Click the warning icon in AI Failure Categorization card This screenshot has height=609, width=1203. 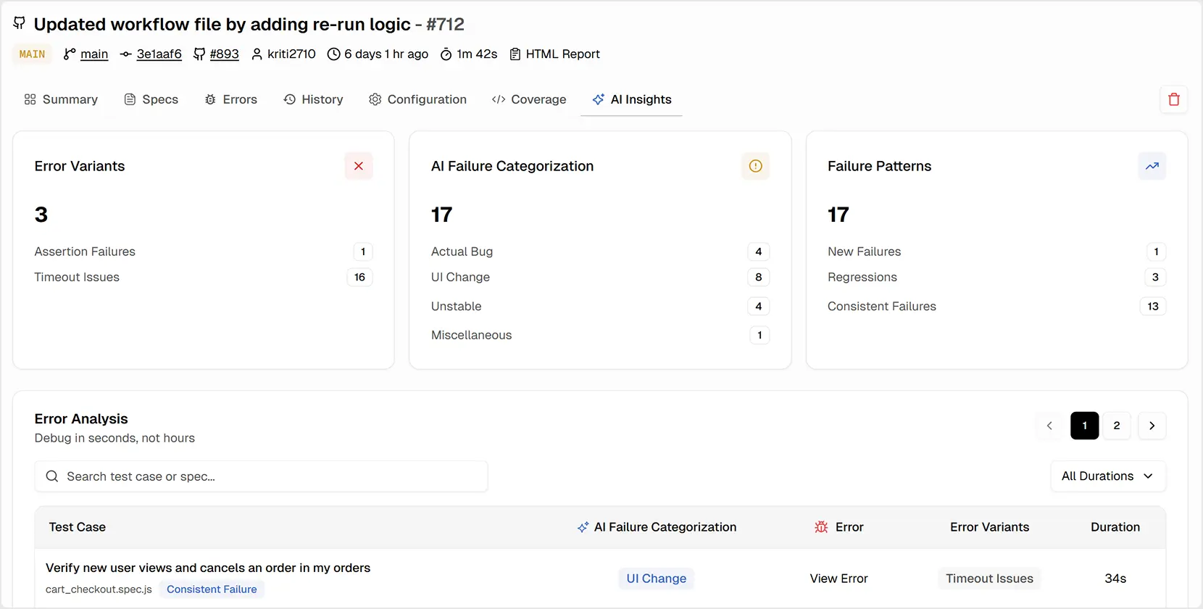click(755, 166)
